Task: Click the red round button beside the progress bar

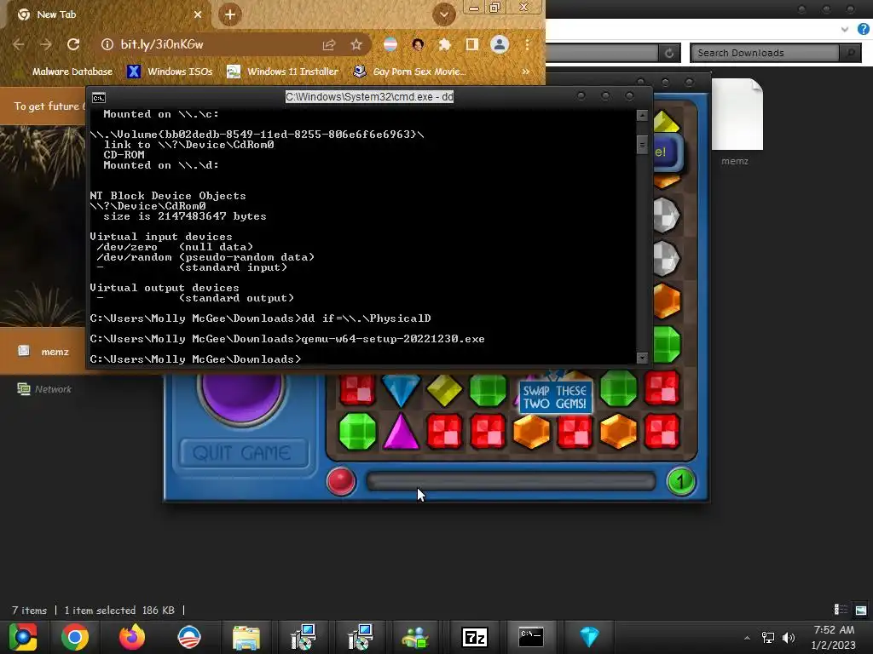Action: tap(341, 481)
